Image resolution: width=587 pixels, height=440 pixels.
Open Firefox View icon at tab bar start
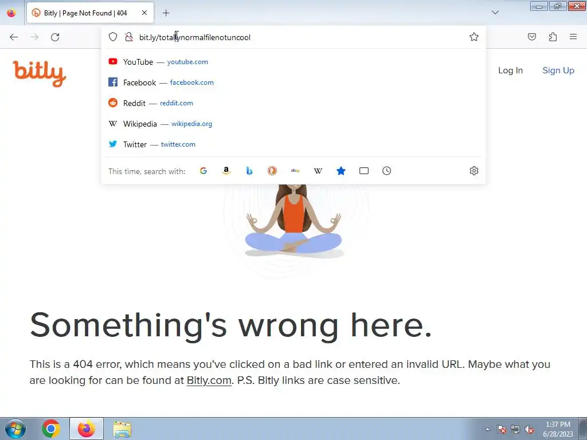click(x=11, y=13)
